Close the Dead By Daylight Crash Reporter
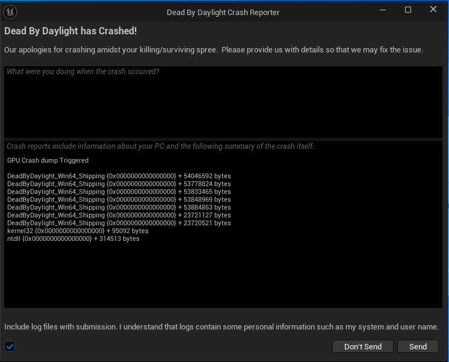This screenshot has height=362, width=449. click(433, 10)
